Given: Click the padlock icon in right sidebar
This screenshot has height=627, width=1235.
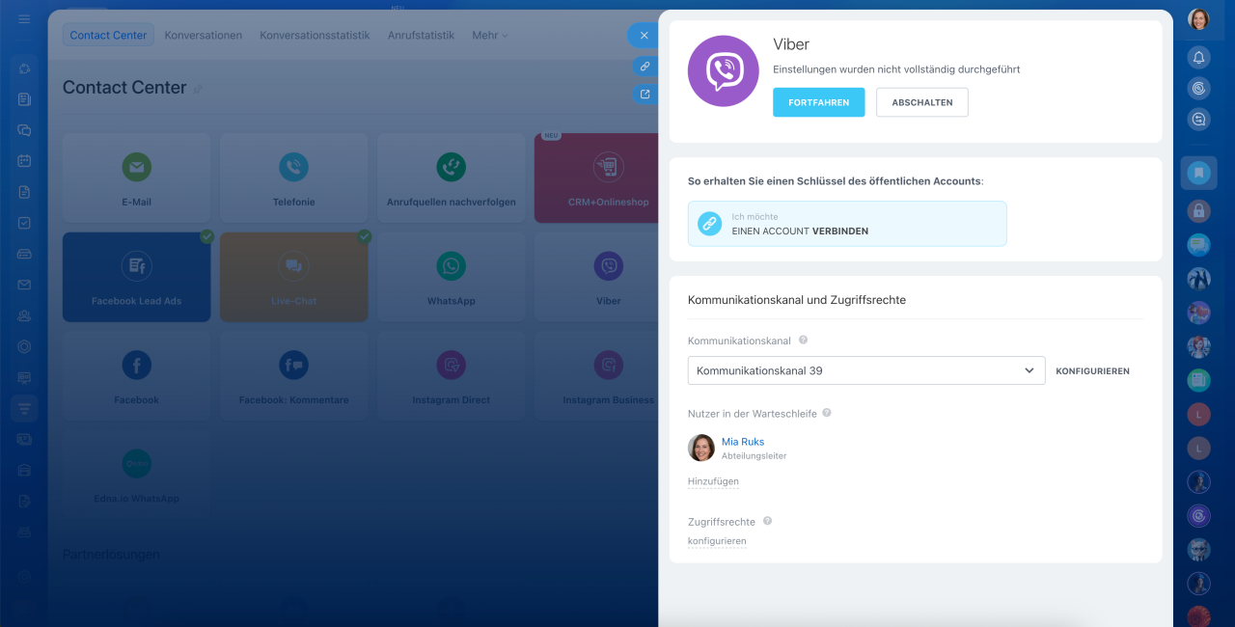Looking at the screenshot, I should [1198, 210].
